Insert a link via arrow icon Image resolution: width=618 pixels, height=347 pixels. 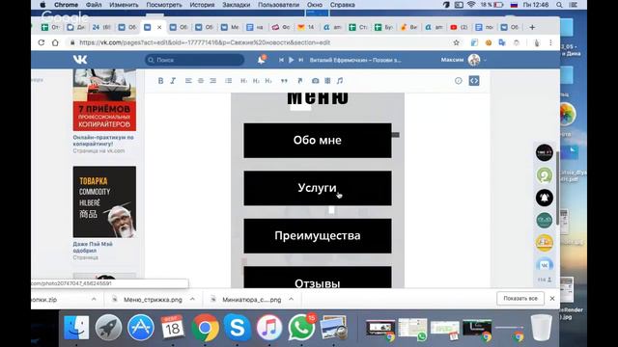pyautogui.click(x=300, y=81)
